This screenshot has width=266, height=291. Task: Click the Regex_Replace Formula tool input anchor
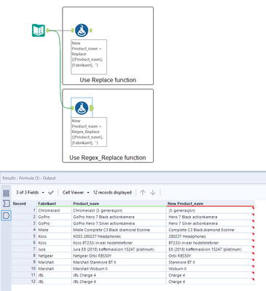click(73, 108)
